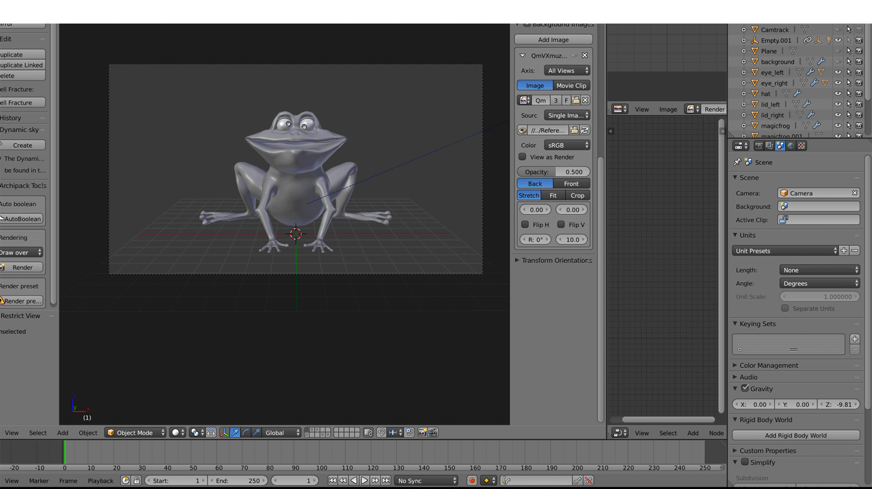
Task: Click the delete keyframes crossed key icon
Action: coord(588,481)
